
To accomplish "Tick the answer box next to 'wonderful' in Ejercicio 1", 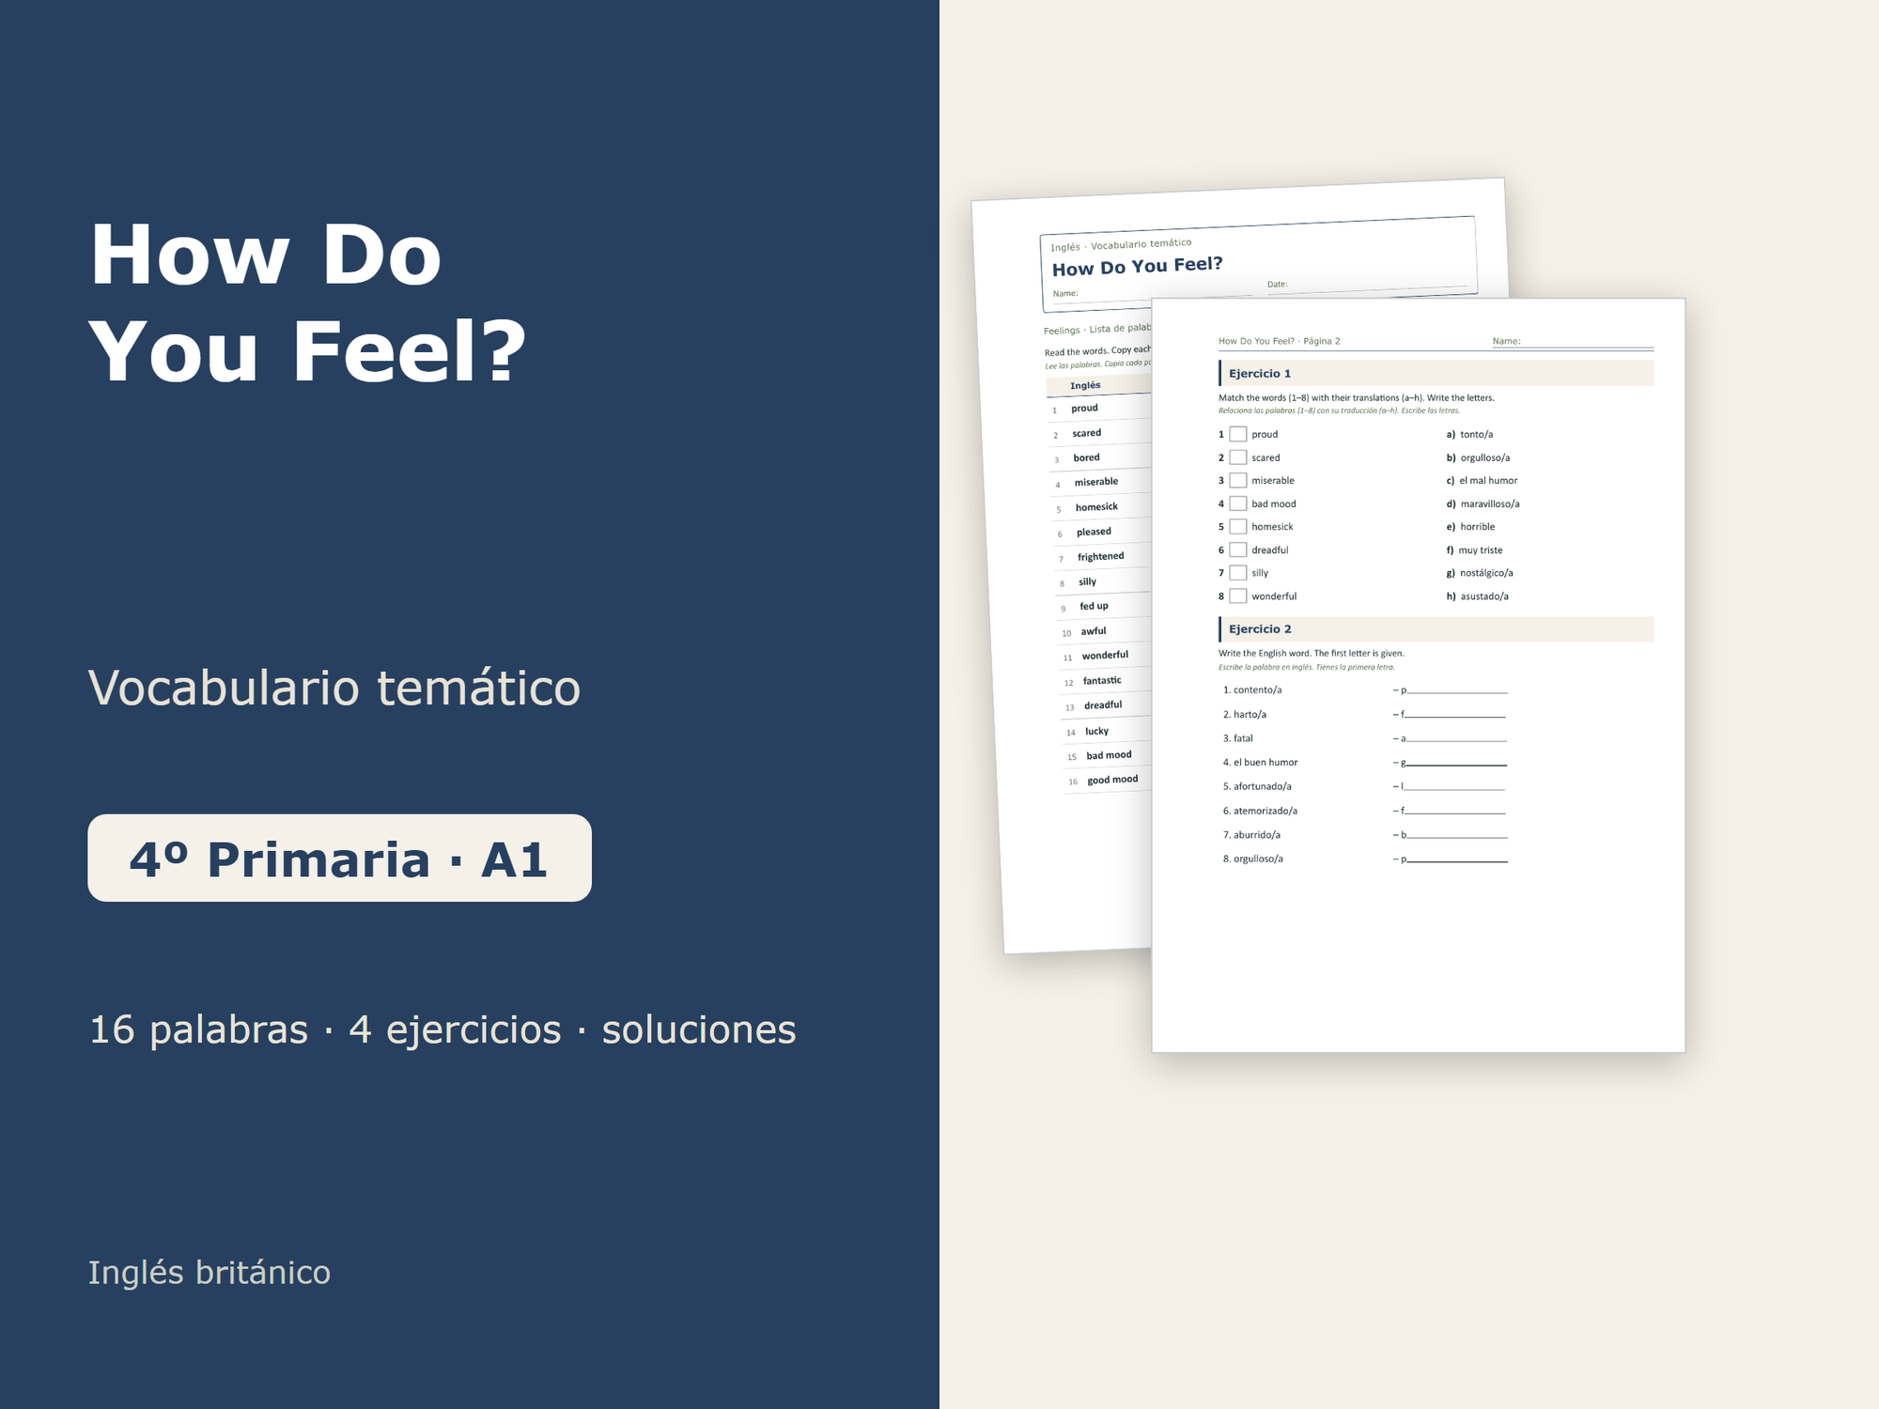I will coord(1238,596).
